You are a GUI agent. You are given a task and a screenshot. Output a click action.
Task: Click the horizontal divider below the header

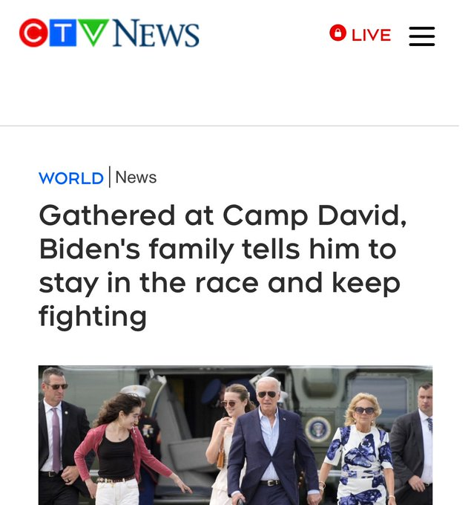pos(229,126)
